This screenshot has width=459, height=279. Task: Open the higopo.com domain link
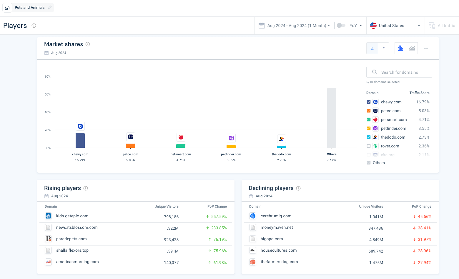[x=272, y=239]
